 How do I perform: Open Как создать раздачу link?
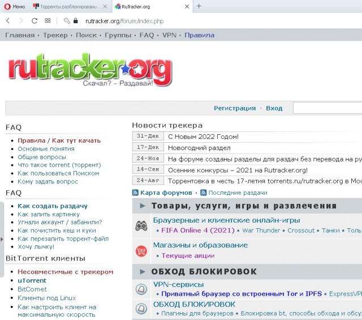coord(53,206)
